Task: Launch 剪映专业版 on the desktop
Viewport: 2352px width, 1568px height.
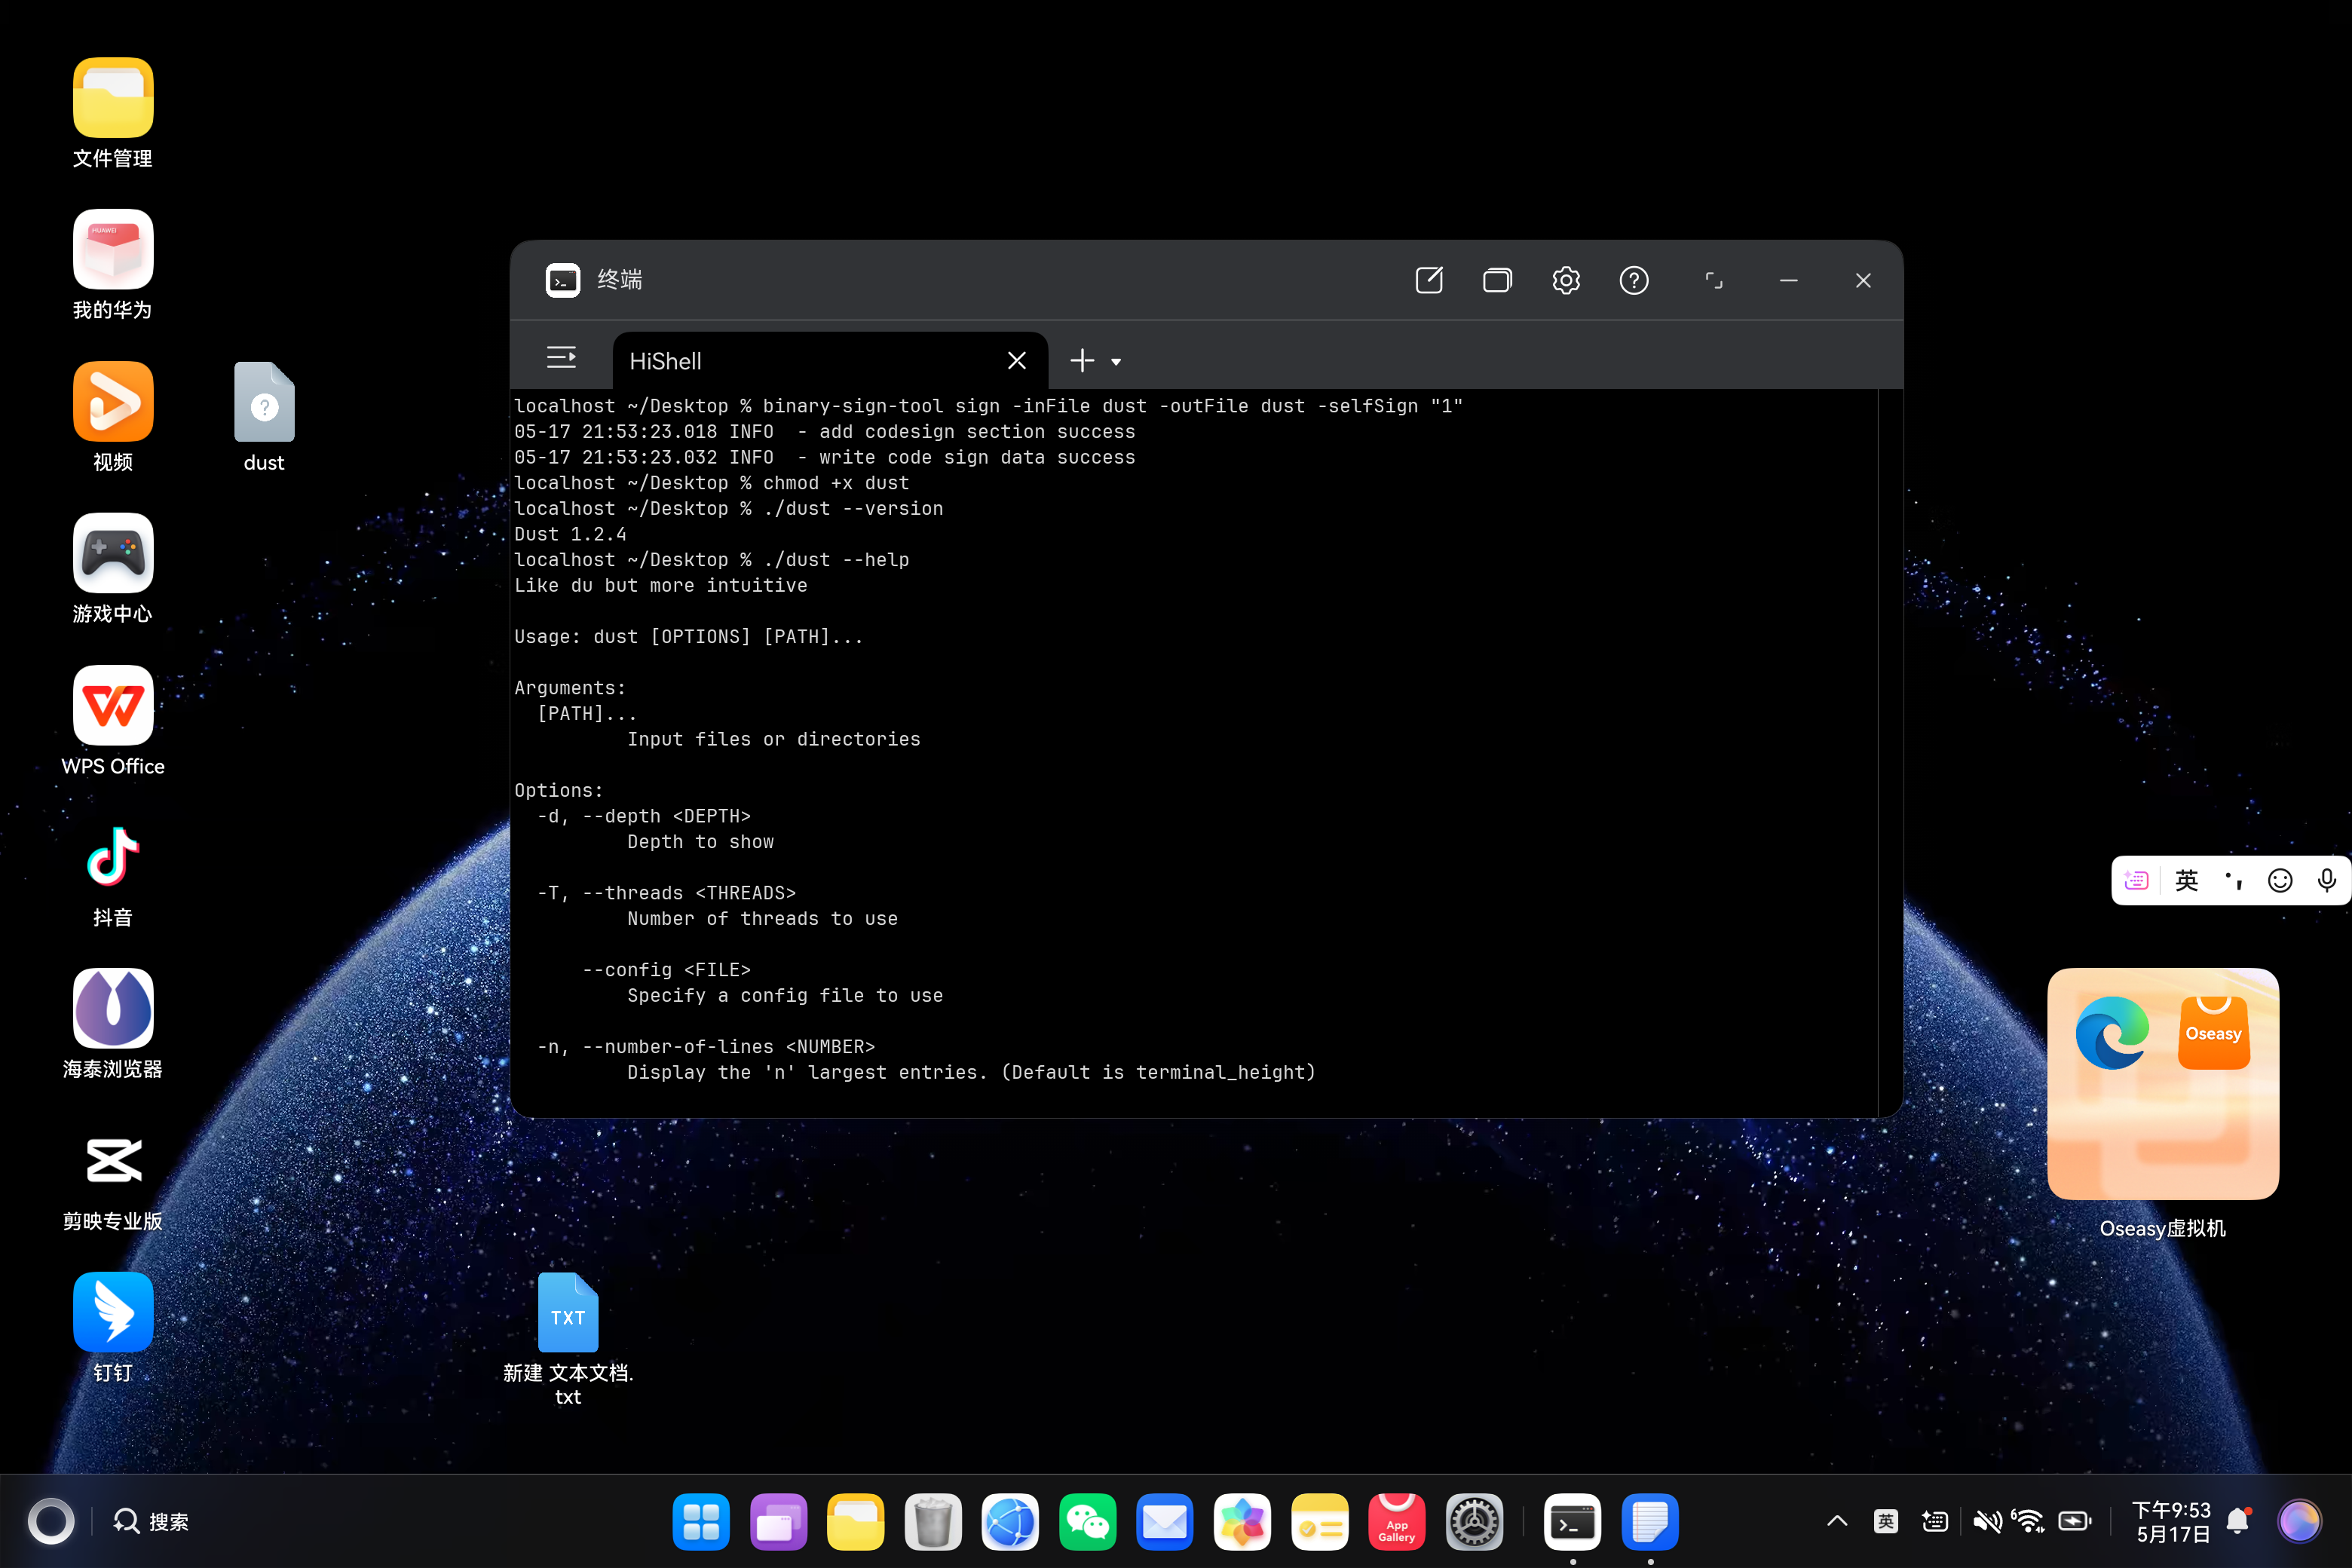Action: point(113,1160)
